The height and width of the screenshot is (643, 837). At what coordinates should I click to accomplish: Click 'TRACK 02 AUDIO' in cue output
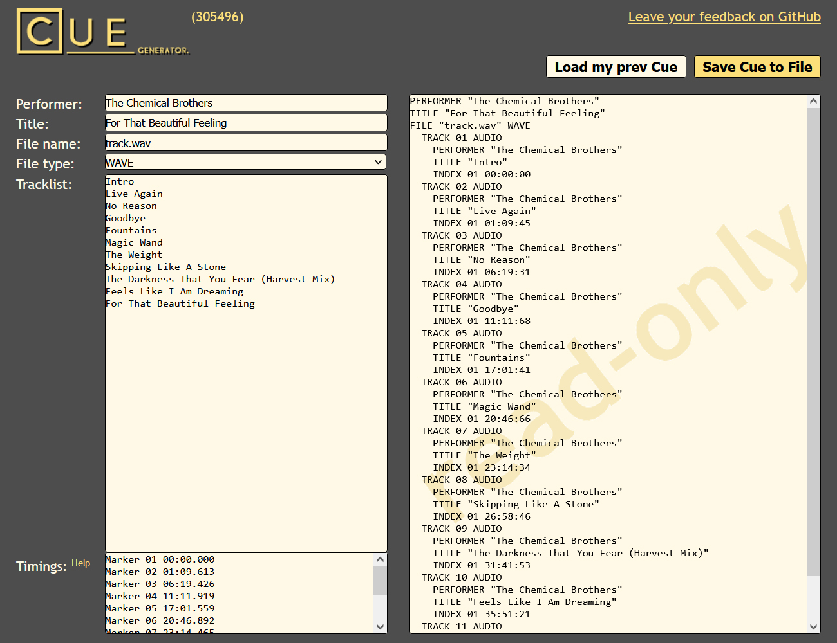pos(462,186)
